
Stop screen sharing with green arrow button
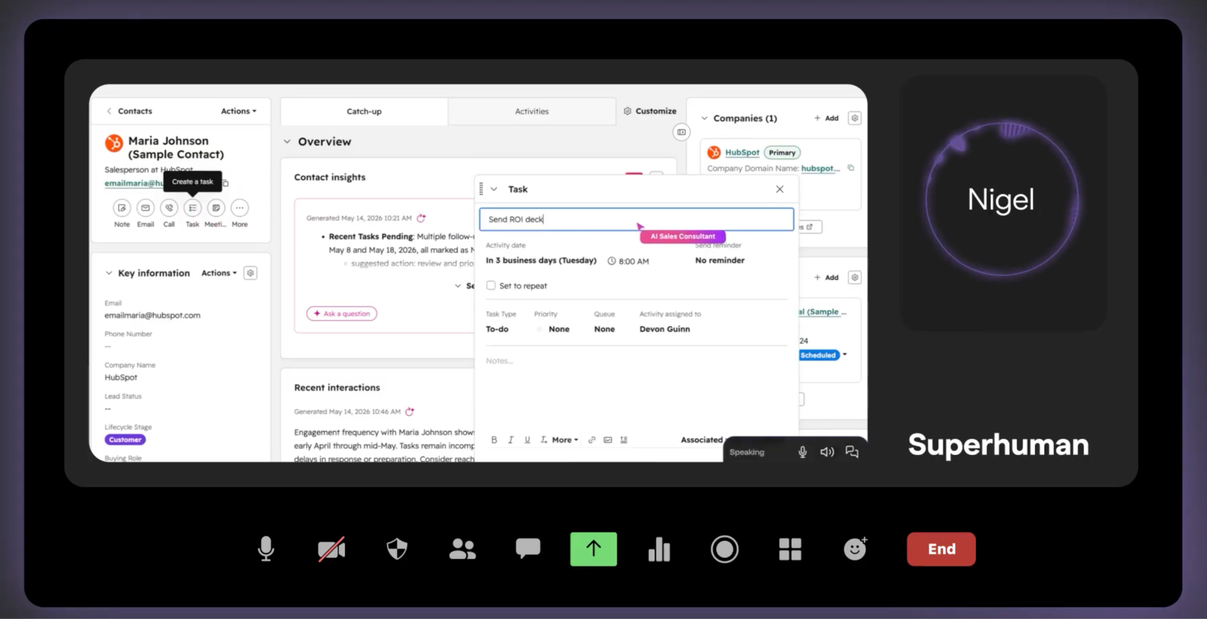click(x=593, y=549)
